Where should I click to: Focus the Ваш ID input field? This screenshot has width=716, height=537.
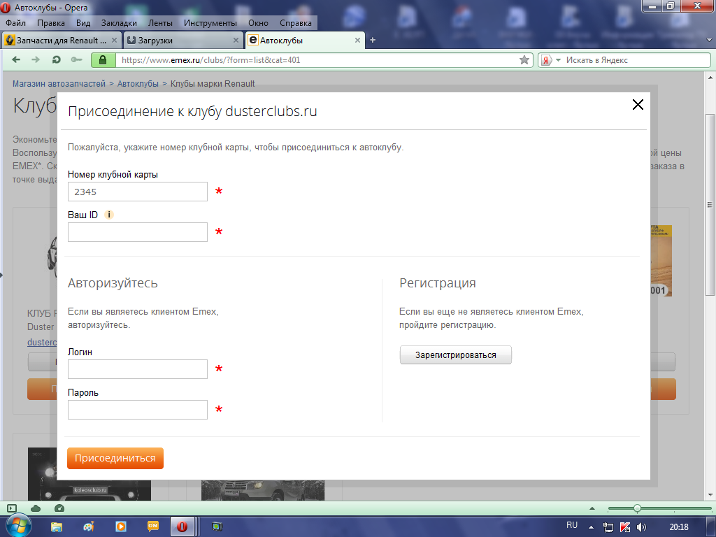click(x=138, y=232)
